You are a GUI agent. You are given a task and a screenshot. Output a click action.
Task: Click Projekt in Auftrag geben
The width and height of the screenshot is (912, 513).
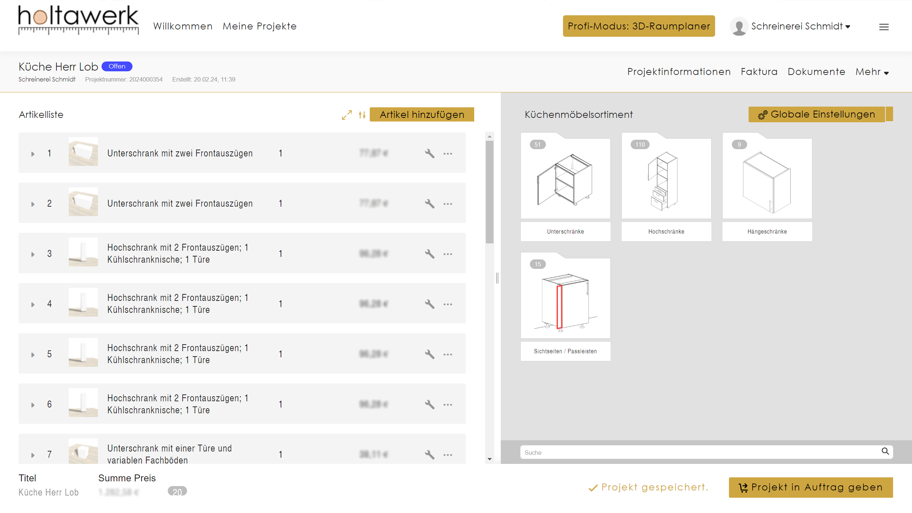810,487
